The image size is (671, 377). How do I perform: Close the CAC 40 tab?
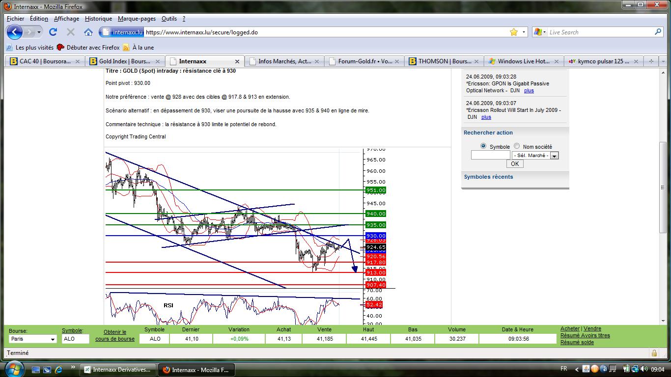pyautogui.click(x=78, y=61)
